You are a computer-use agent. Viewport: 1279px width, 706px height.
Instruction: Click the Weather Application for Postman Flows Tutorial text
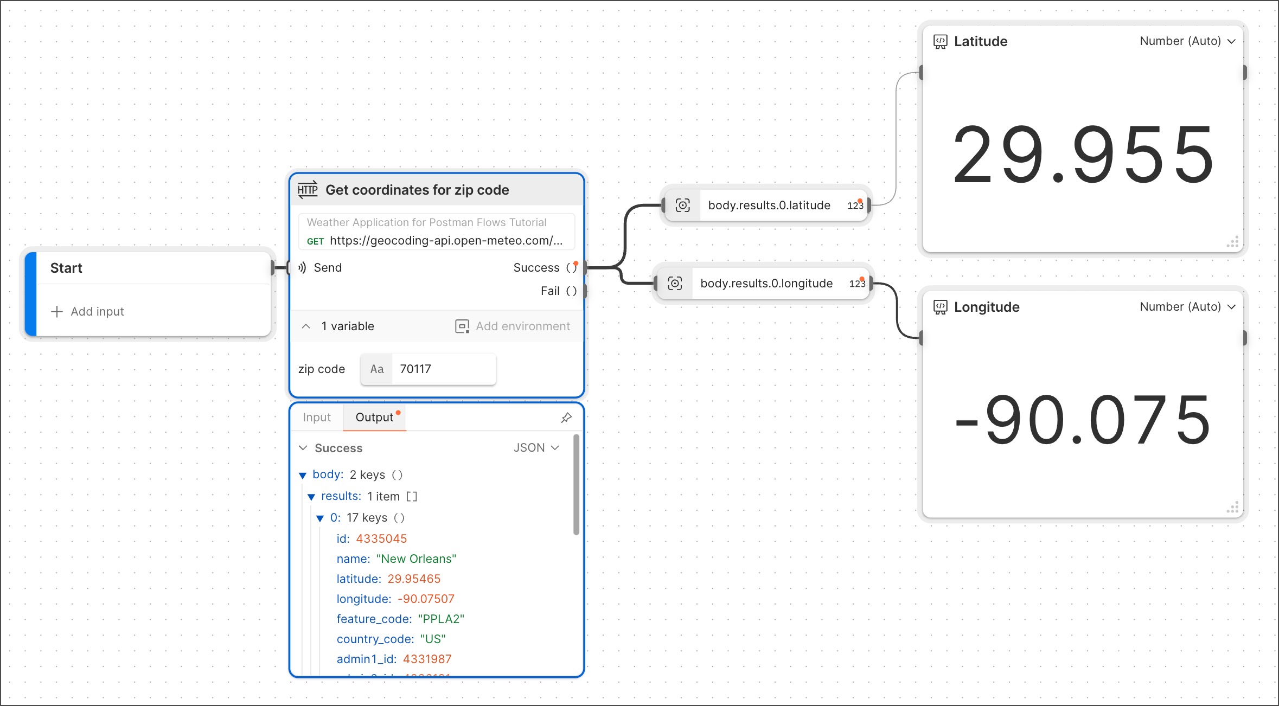coord(426,222)
